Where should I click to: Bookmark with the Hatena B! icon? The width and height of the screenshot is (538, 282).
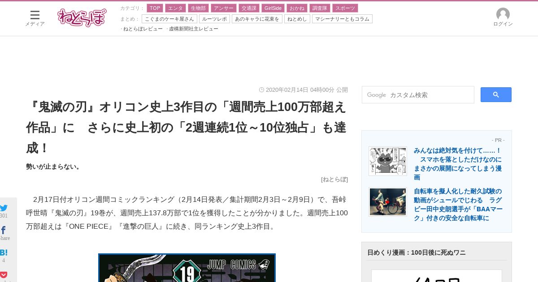coord(4,252)
